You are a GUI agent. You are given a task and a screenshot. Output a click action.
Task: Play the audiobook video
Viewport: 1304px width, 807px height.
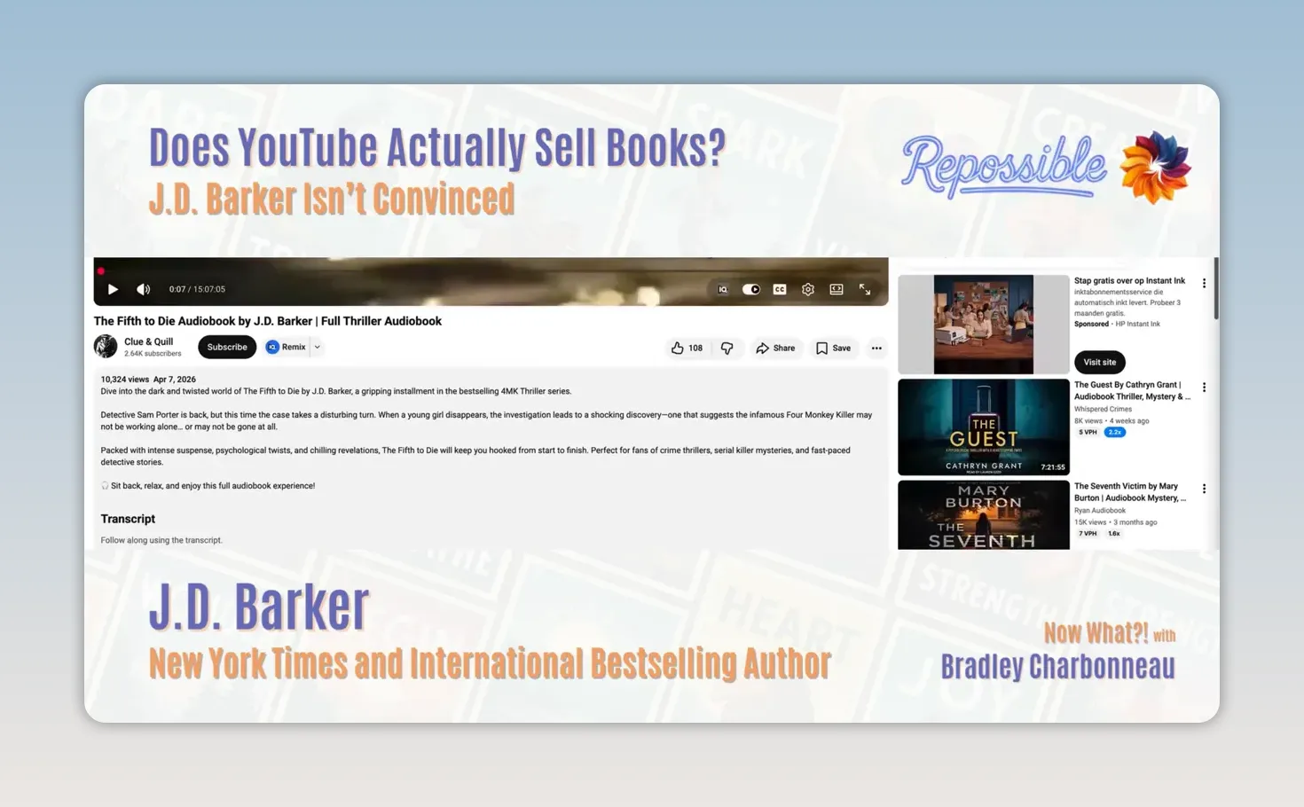pos(113,289)
